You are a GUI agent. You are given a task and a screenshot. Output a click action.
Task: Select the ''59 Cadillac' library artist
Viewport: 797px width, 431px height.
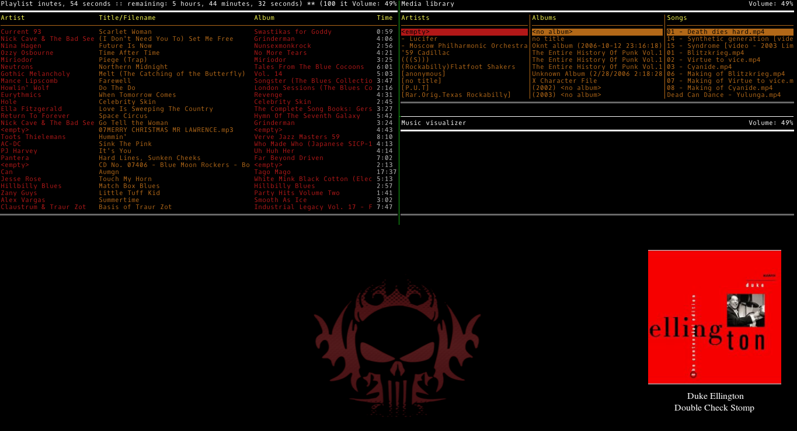(x=426, y=53)
